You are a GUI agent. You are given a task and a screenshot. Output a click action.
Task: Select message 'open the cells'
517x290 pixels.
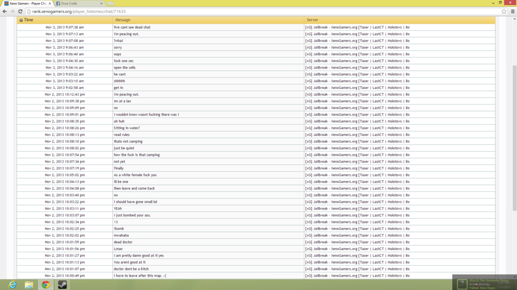point(125,68)
